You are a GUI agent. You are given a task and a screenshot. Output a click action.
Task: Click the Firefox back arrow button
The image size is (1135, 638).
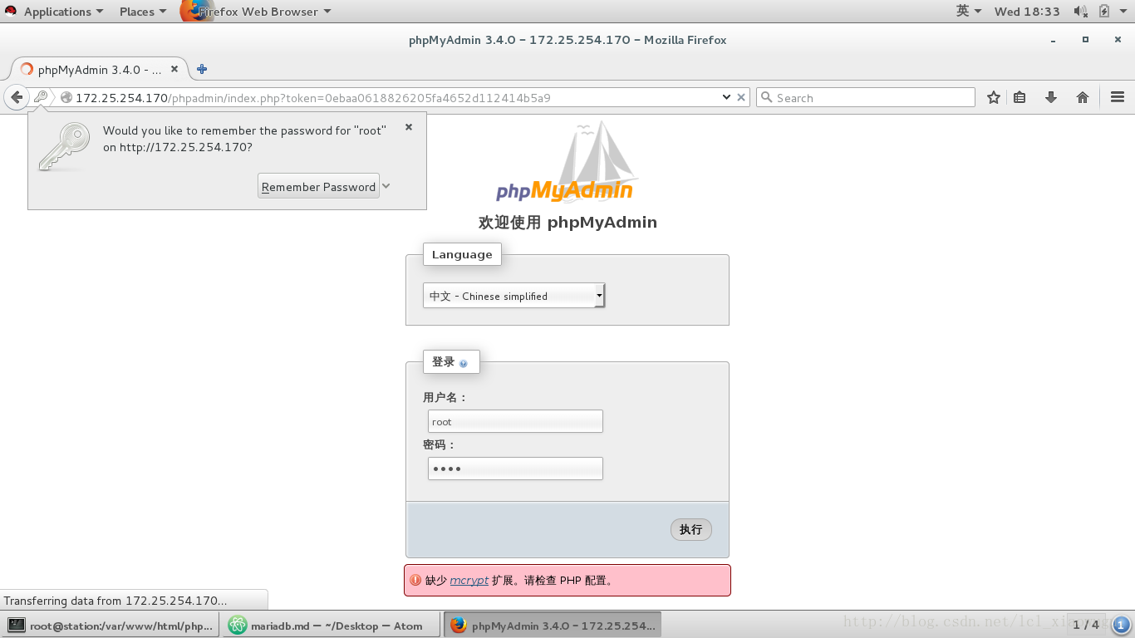[x=16, y=97]
